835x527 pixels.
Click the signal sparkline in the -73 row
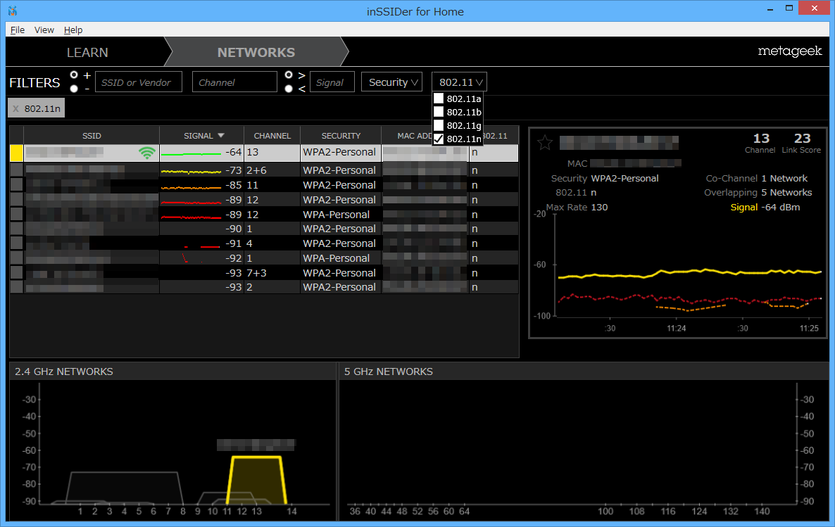[x=192, y=172]
